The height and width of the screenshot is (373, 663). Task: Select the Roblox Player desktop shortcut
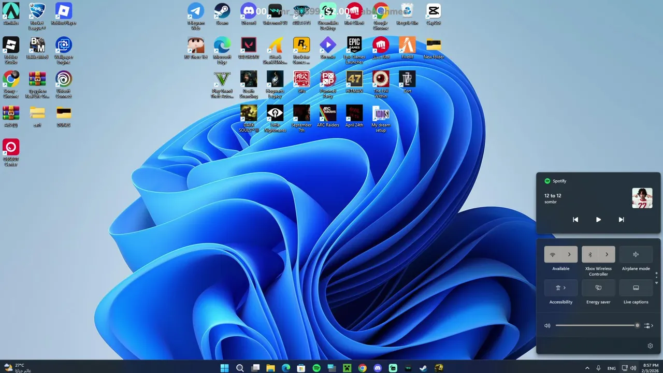tap(64, 14)
